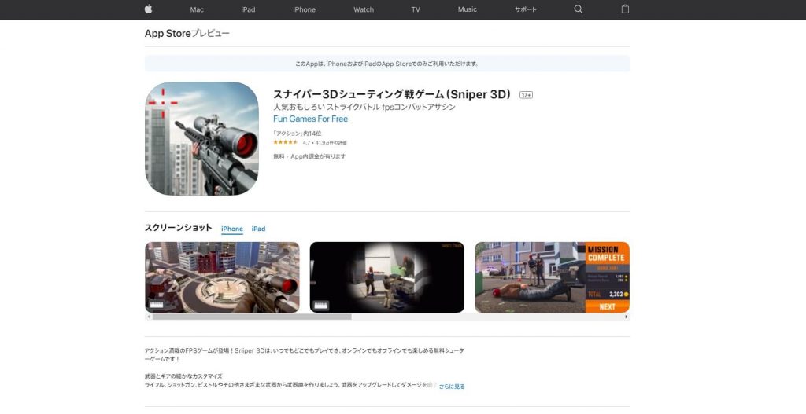Viewport: 806px width, 414px height.
Task: Open the Mission Complete screenshot
Action: tap(552, 277)
